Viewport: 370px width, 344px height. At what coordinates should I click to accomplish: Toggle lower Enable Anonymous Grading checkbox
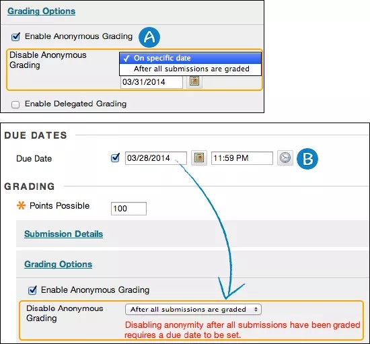click(32, 290)
